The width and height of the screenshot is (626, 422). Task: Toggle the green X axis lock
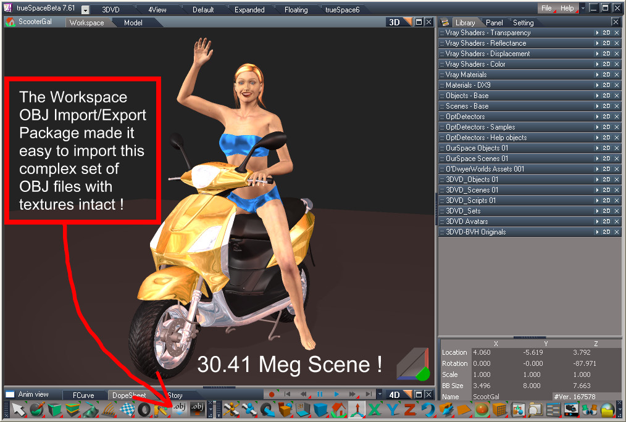(x=375, y=409)
